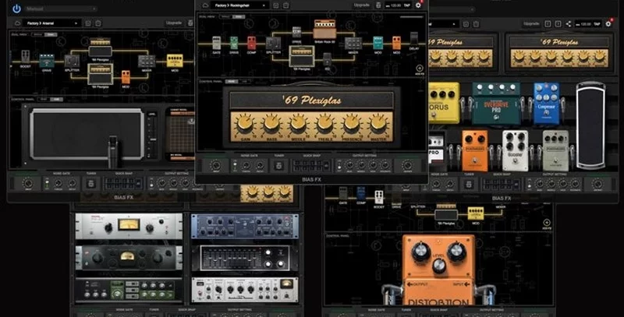Click the orange pedal on the right pedalboard
This screenshot has width=624, height=317.
[x=474, y=149]
